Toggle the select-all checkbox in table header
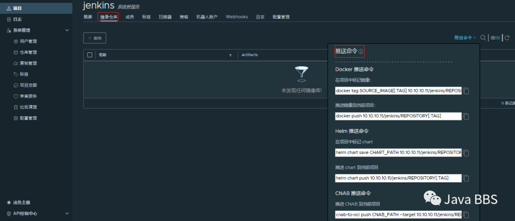This screenshot has width=515, height=221. pyautogui.click(x=90, y=55)
